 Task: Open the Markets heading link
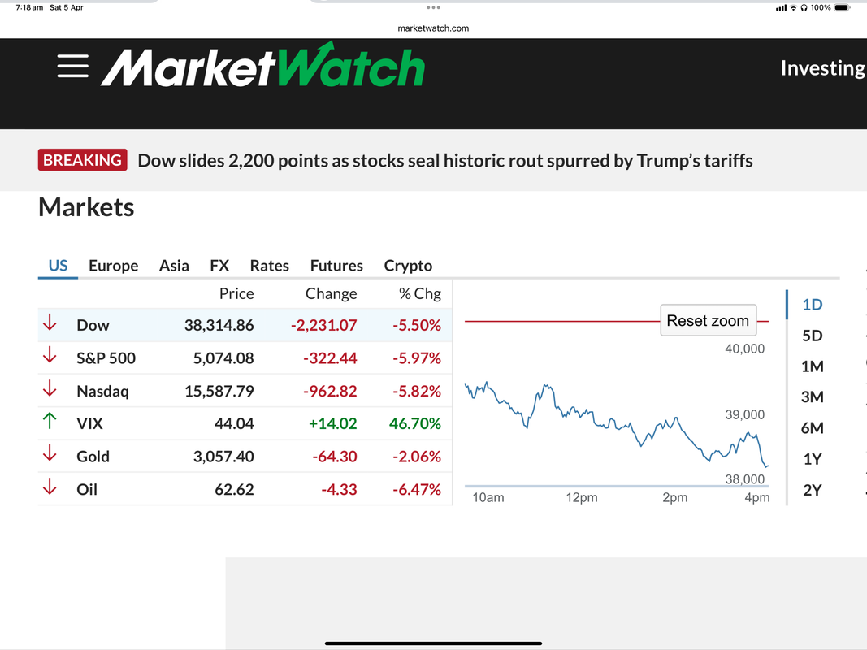tap(86, 207)
